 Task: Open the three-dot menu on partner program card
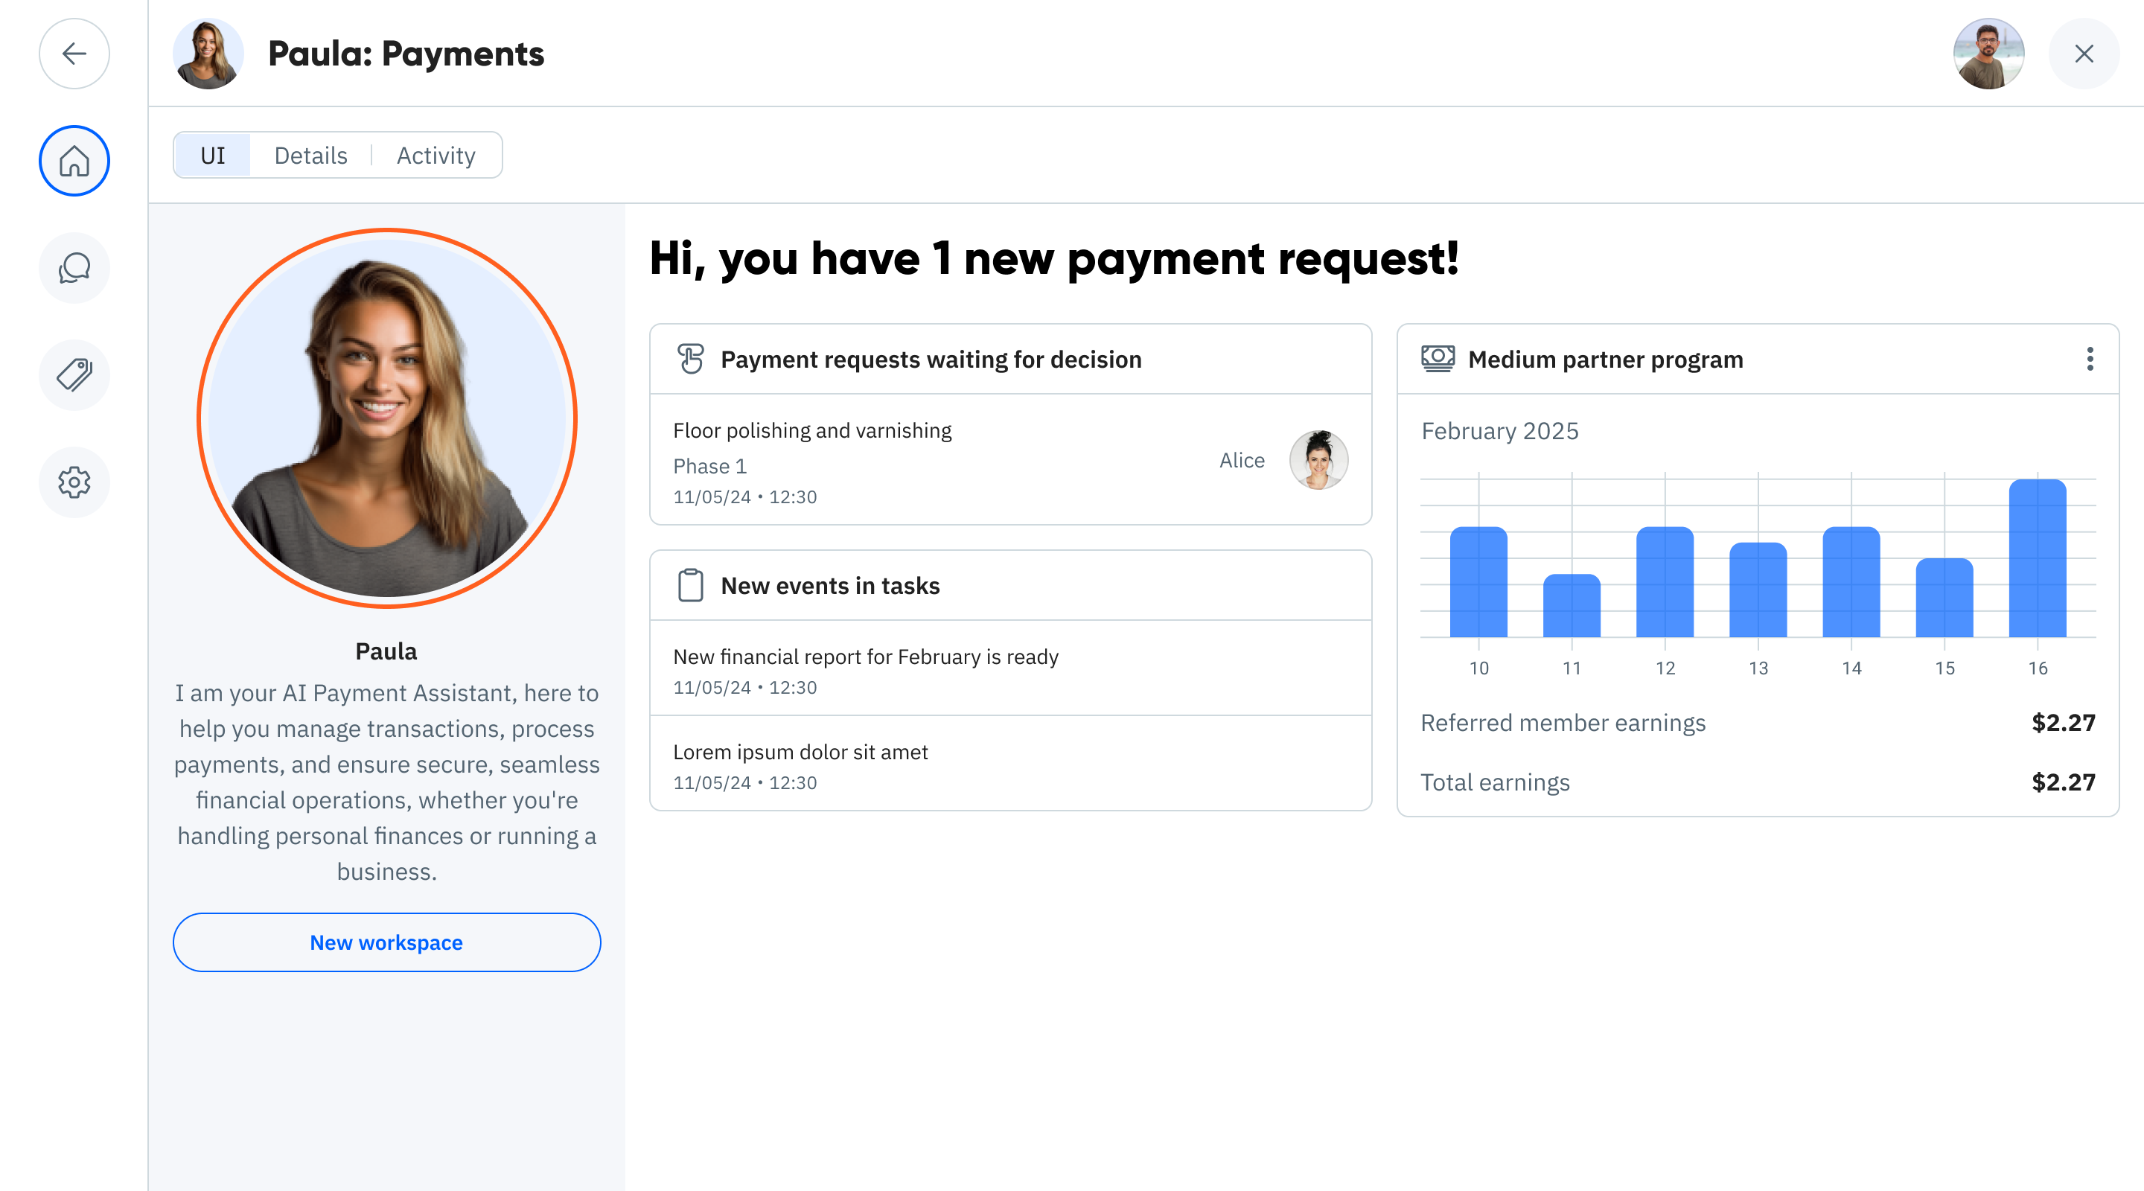[x=2090, y=359]
